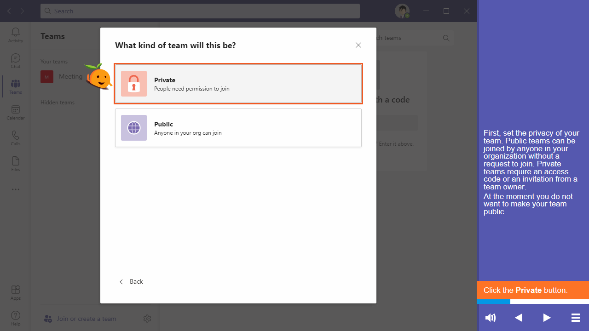This screenshot has height=331, width=589.
Task: Open the tutorial menu hamburger
Action: click(x=575, y=318)
